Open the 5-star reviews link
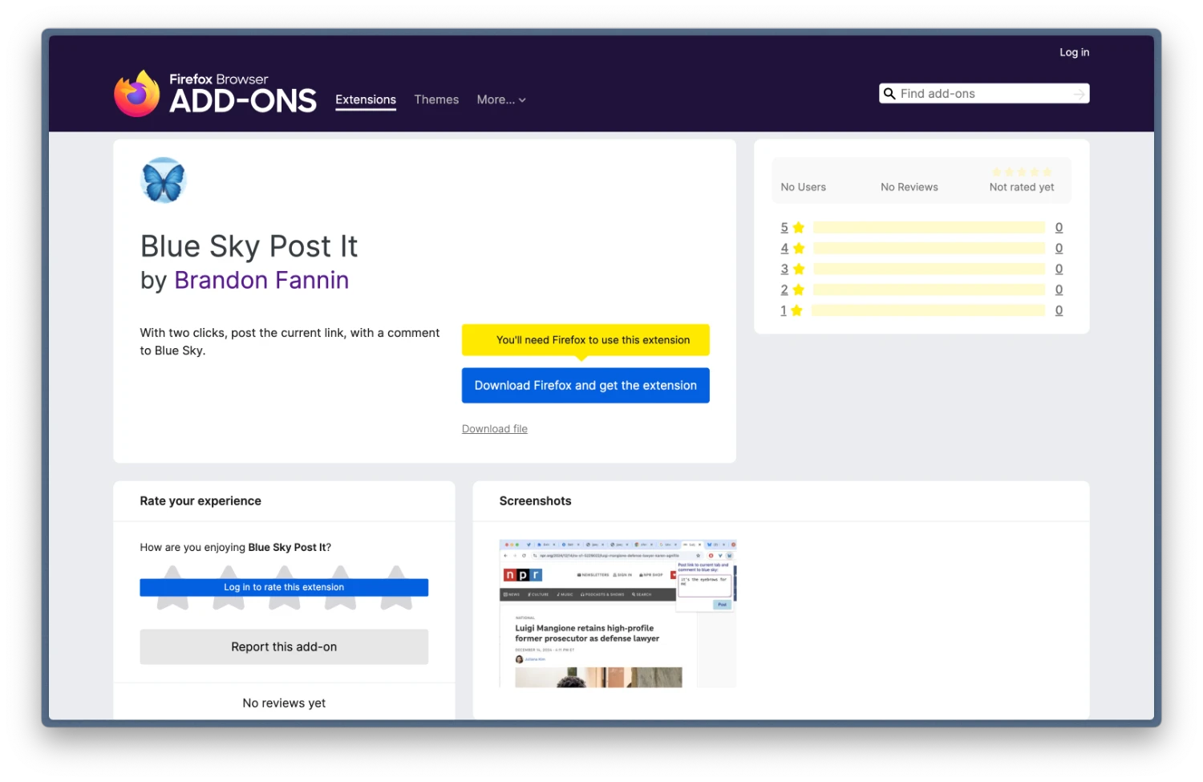 point(784,228)
